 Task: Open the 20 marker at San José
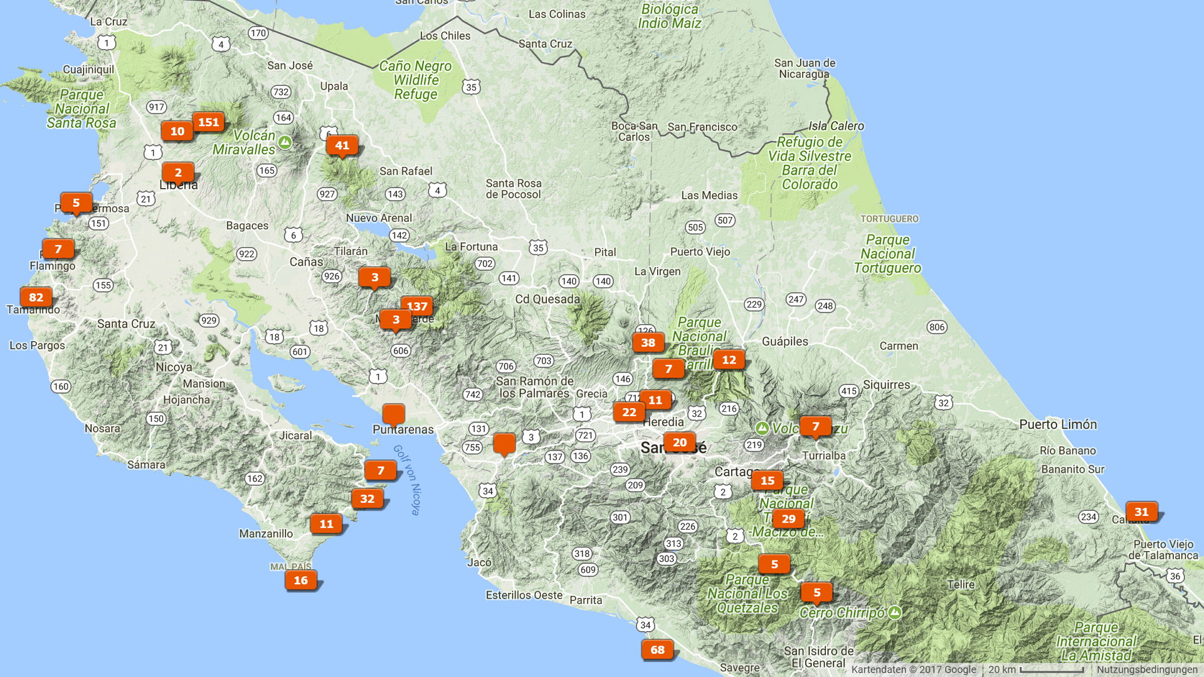(x=679, y=442)
